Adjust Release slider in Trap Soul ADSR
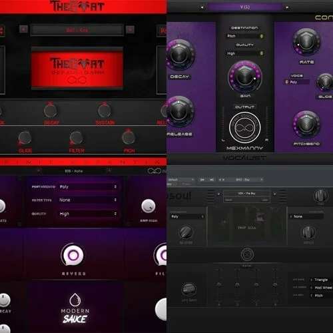333x333 pixels. click(x=275, y=285)
